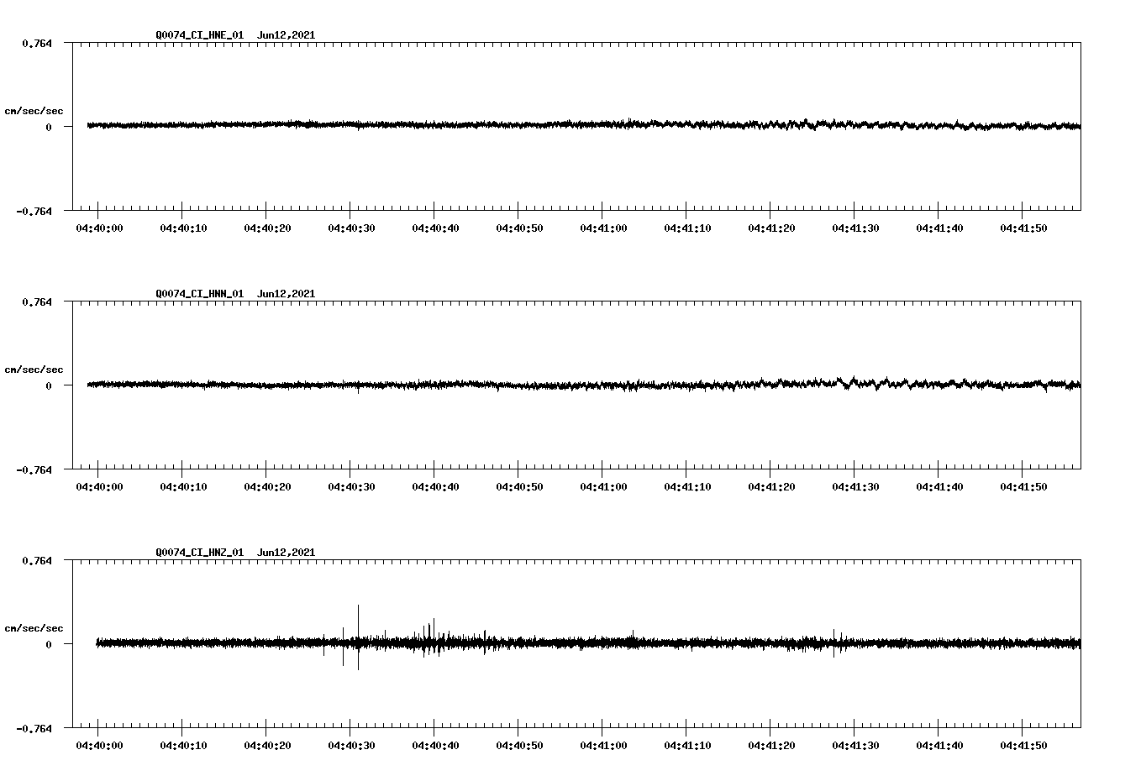This screenshot has height=776, width=1141.
Task: Click the 04:40:00 time label under HNE plot
Action: click(99, 228)
